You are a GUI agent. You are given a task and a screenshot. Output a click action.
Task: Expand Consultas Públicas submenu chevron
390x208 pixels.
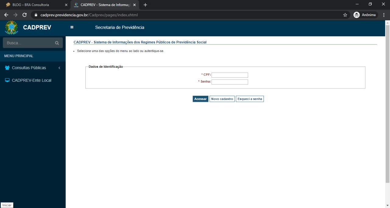59,68
